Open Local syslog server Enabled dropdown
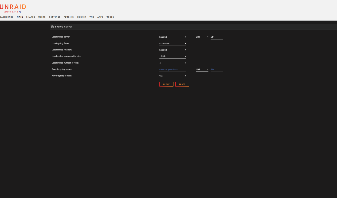The image size is (337, 198). [x=173, y=37]
